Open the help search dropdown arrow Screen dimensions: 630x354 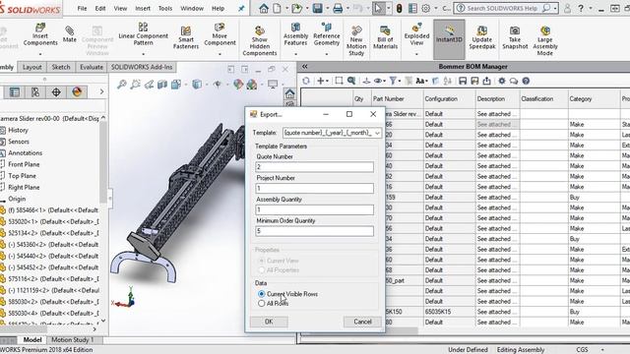click(555, 8)
